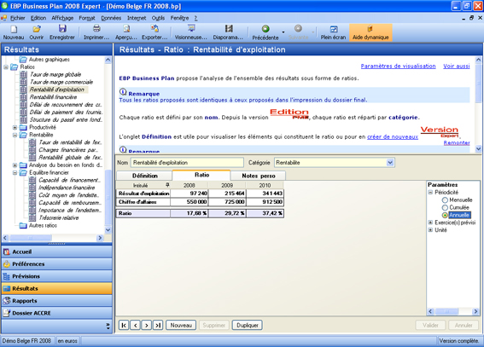Screen dimensions: 484x347
Task: Open the Catégorie dropdown
Action: pos(390,162)
